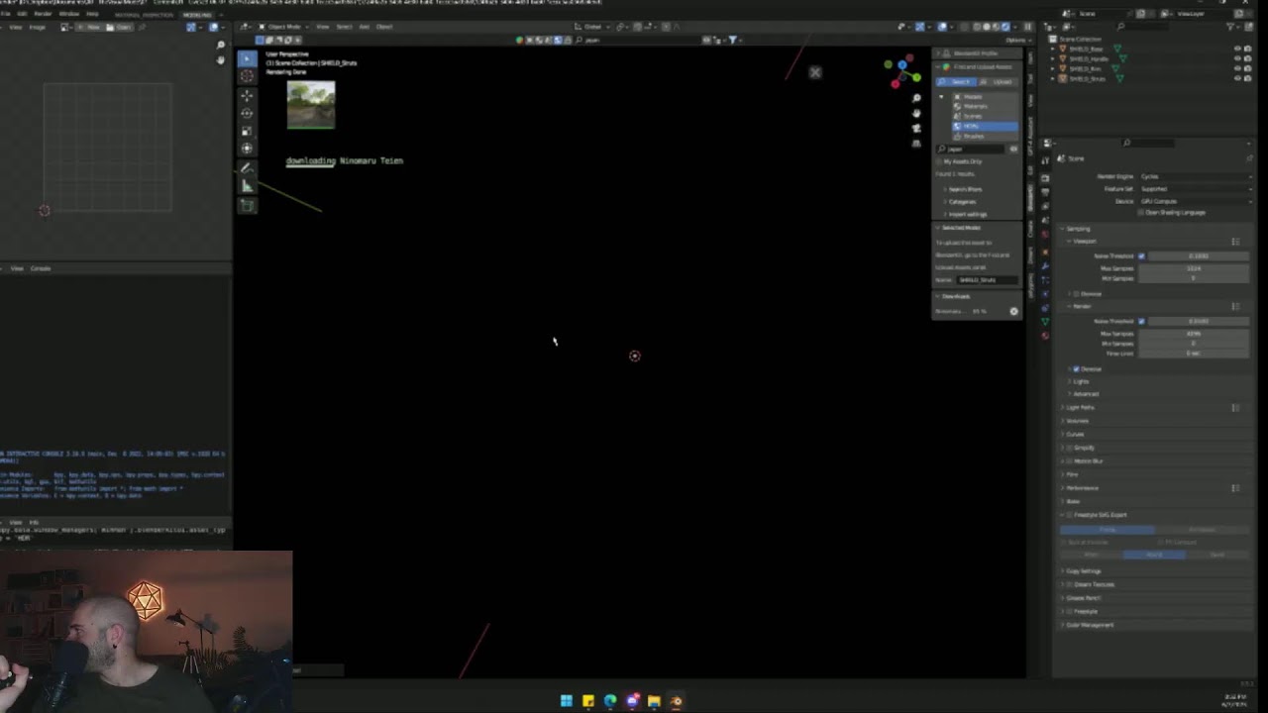This screenshot has height=713, width=1268.
Task: Select the Select Box tool in viewport toolbar
Action: point(247,58)
